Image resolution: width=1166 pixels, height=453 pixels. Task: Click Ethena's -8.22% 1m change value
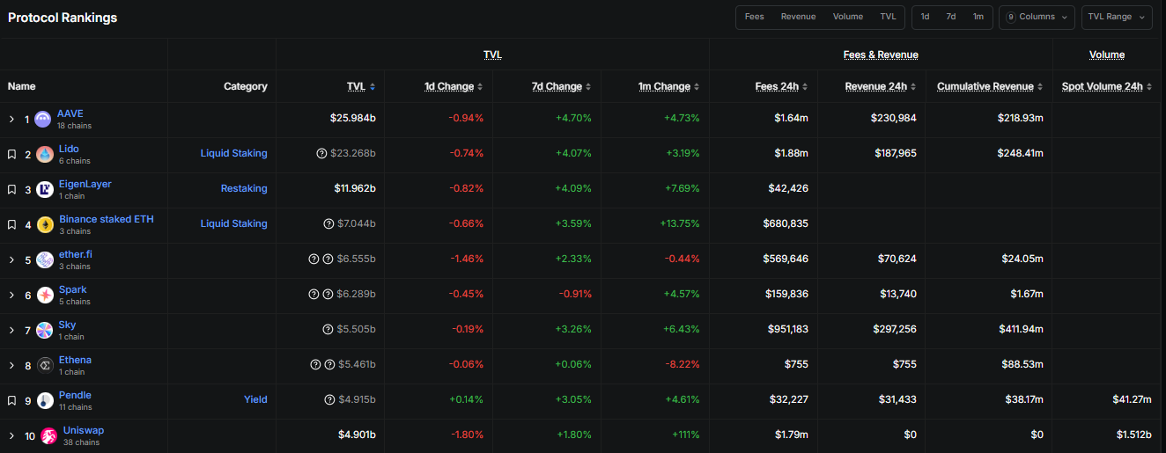pos(681,364)
